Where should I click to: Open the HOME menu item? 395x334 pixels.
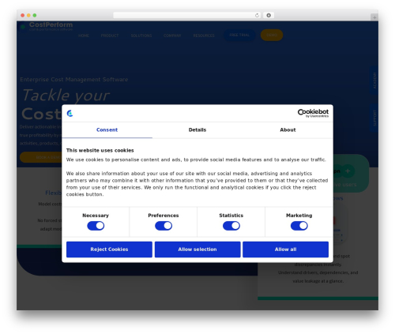pos(84,36)
